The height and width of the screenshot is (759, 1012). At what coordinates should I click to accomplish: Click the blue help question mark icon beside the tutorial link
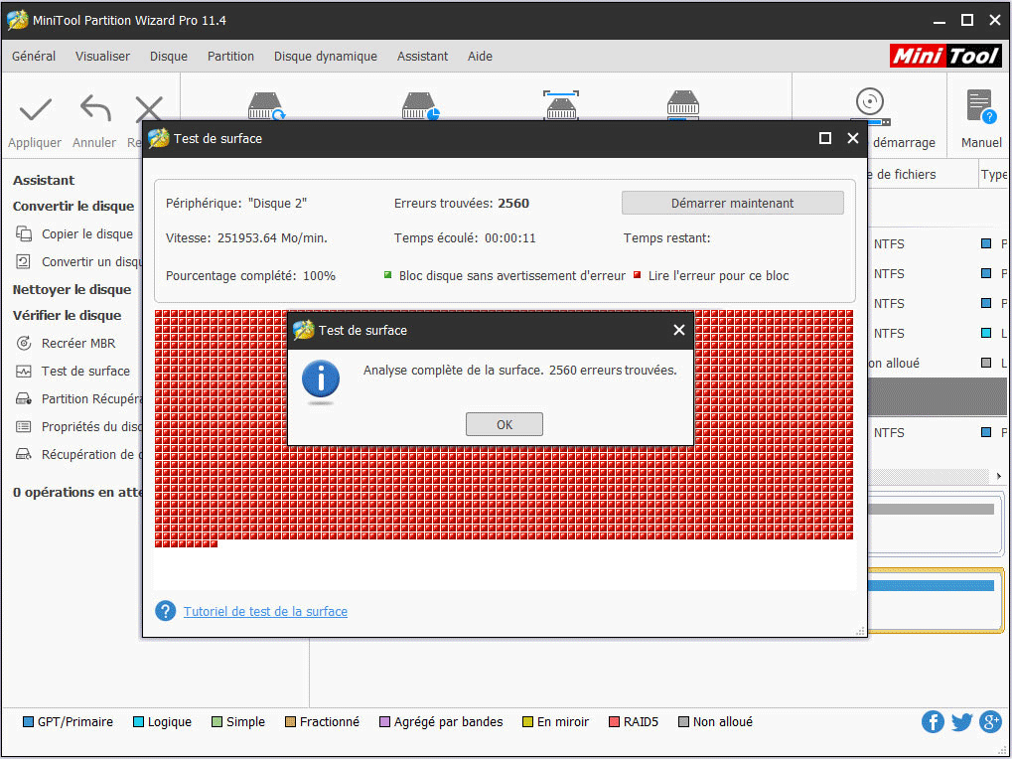click(165, 611)
